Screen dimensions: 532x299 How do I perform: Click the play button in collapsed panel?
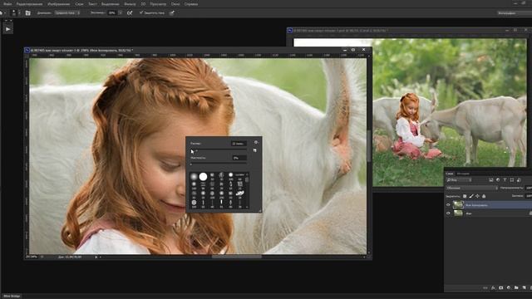point(7,29)
